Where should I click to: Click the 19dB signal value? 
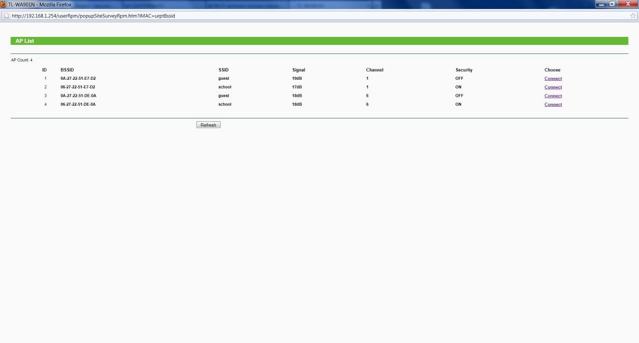pyautogui.click(x=297, y=79)
